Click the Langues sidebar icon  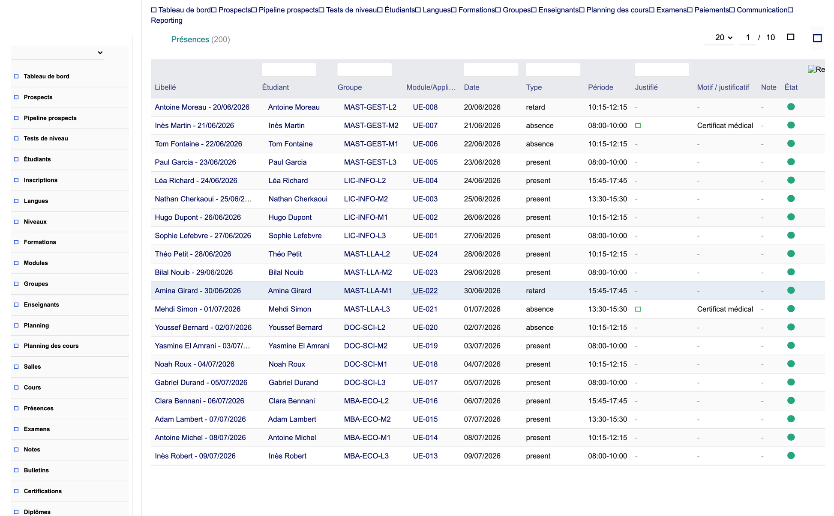coord(16,201)
